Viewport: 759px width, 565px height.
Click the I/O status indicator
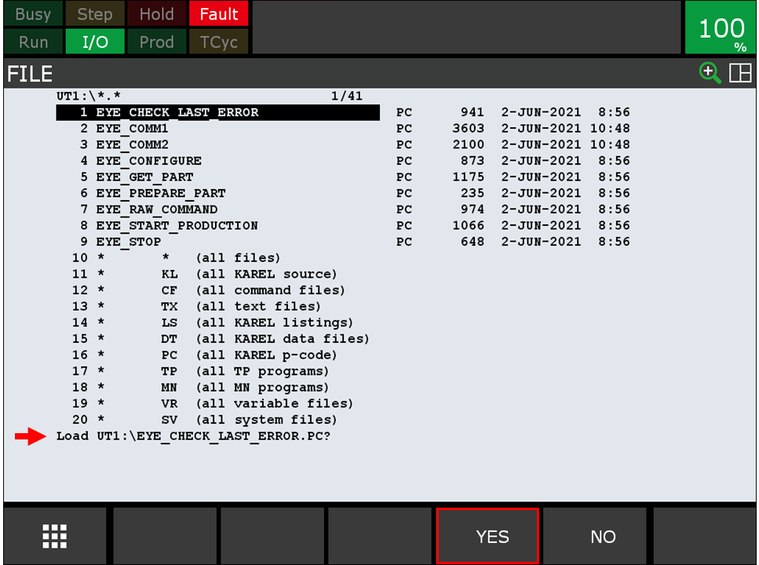(94, 42)
